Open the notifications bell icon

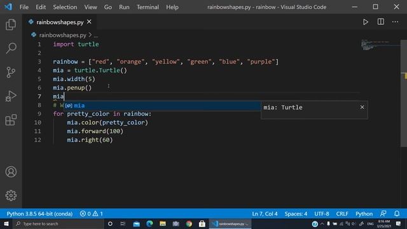[397, 214]
